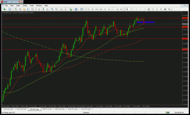Click the connection status bars icon
This screenshot has width=190, height=115.
coord(168,113)
